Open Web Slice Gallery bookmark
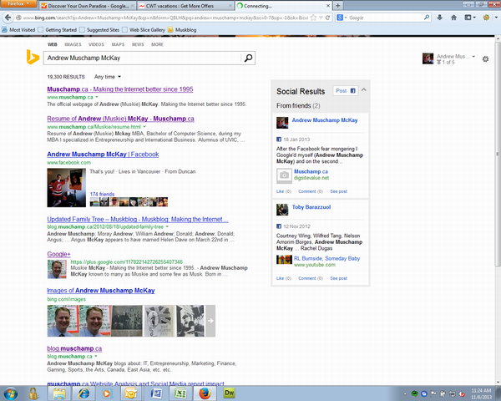The width and height of the screenshot is (501, 401). [x=144, y=30]
